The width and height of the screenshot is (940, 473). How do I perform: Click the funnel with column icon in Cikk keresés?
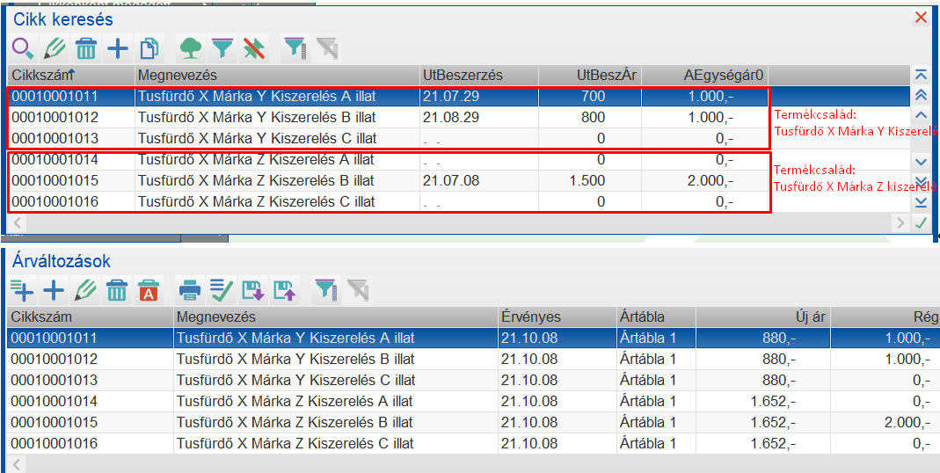[295, 48]
